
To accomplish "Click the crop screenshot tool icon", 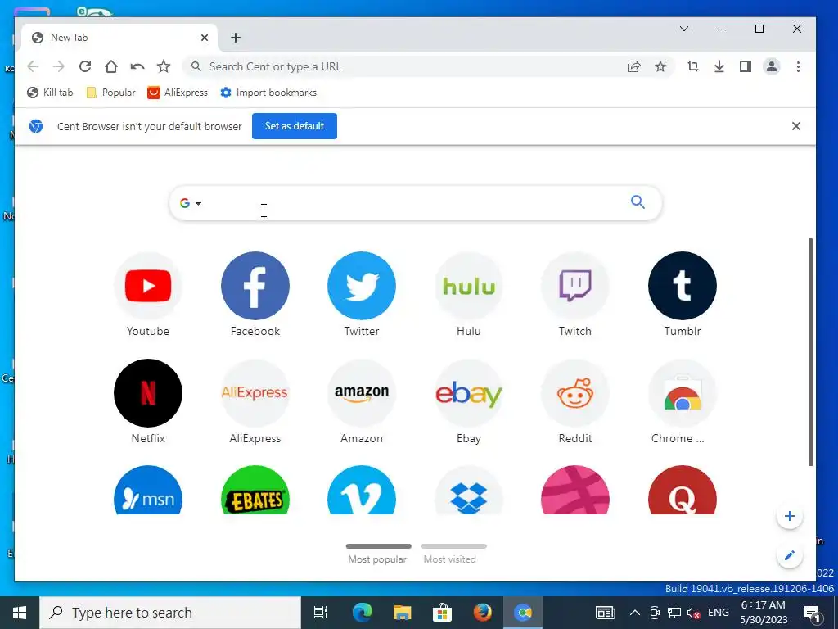I will [693, 66].
